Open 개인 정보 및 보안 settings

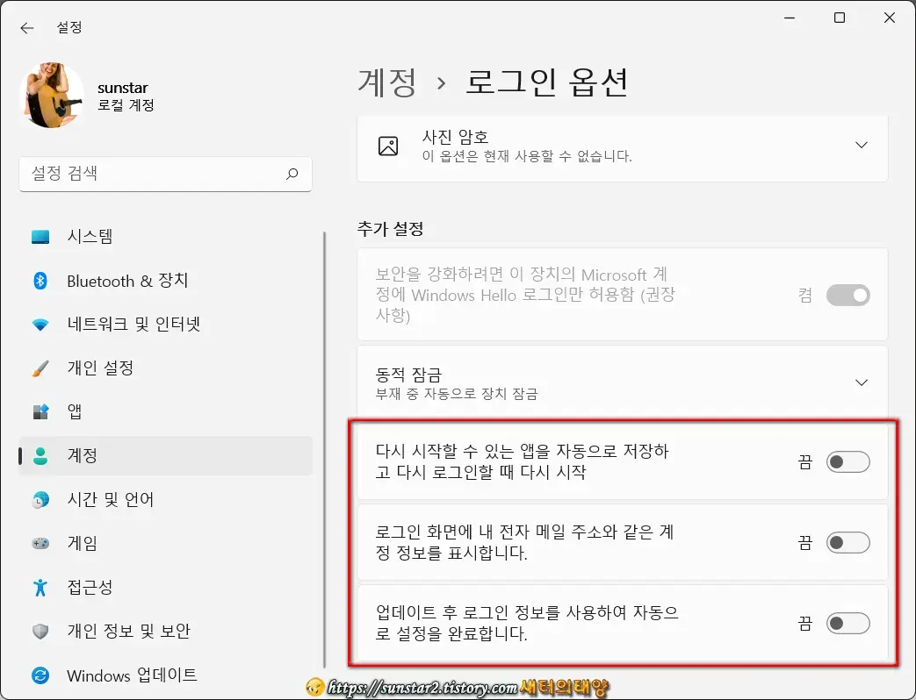(41, 631)
